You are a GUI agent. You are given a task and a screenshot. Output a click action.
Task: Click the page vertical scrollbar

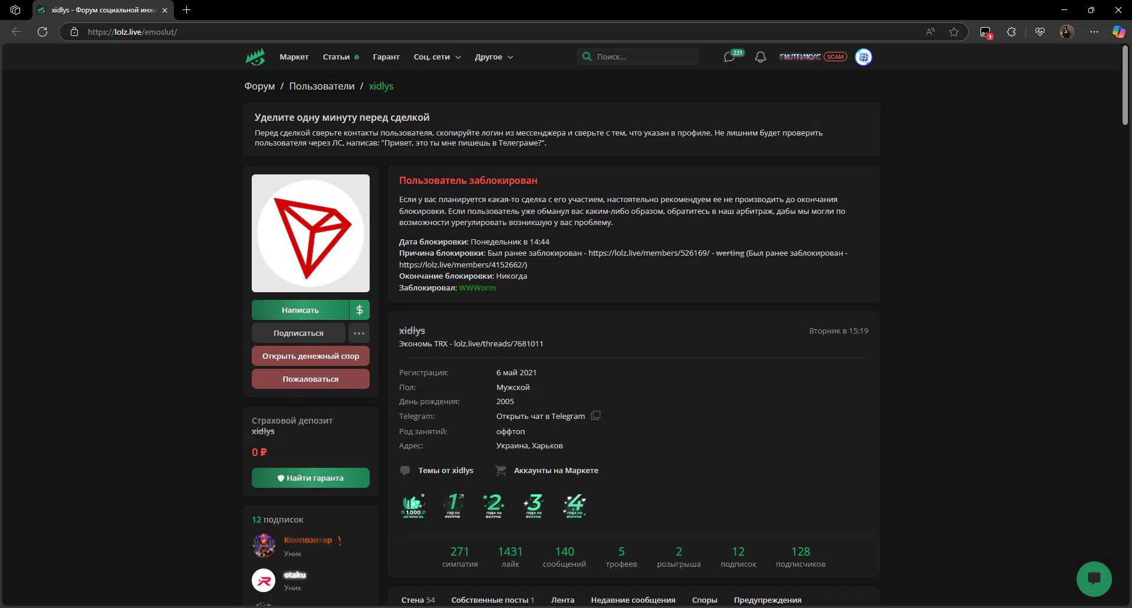1125,85
